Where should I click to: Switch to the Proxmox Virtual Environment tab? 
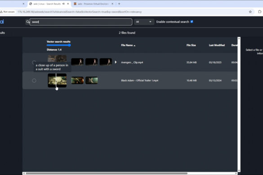click(x=93, y=4)
